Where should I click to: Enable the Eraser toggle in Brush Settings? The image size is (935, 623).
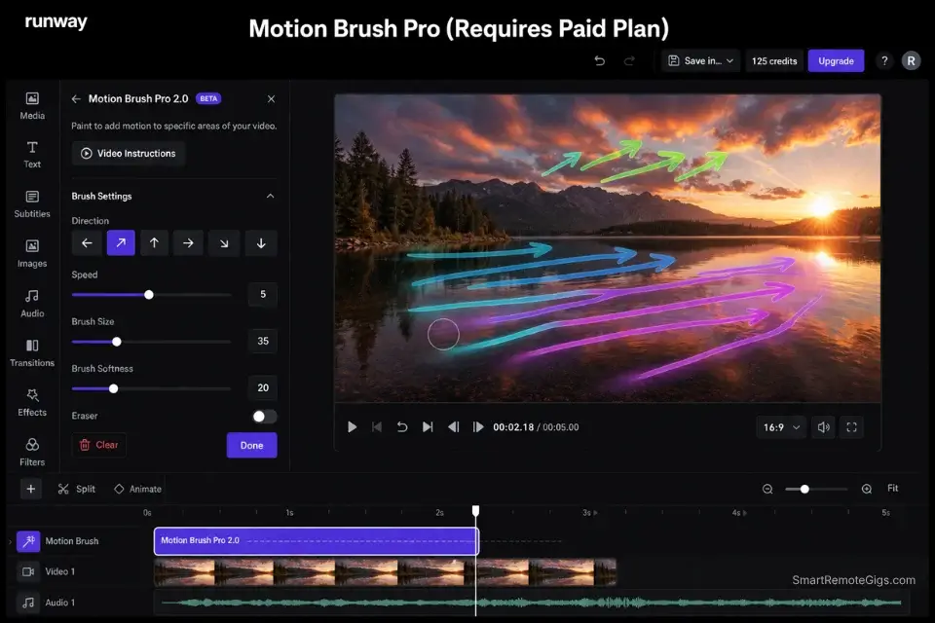(x=261, y=415)
